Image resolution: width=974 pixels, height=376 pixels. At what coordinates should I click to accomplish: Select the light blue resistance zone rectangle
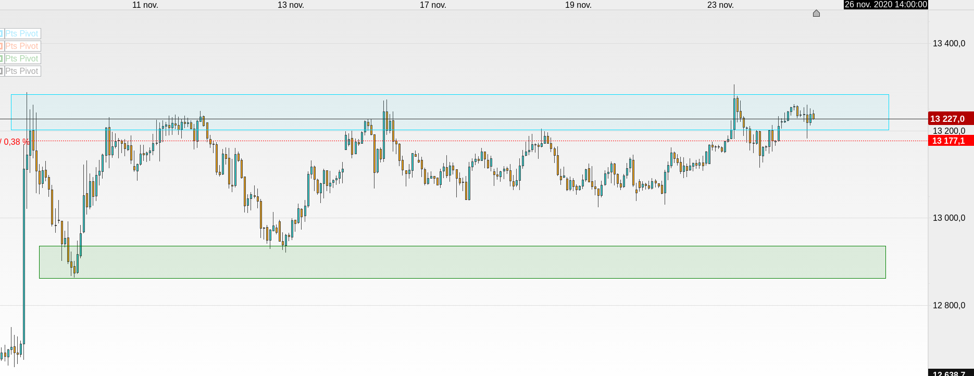click(x=450, y=112)
